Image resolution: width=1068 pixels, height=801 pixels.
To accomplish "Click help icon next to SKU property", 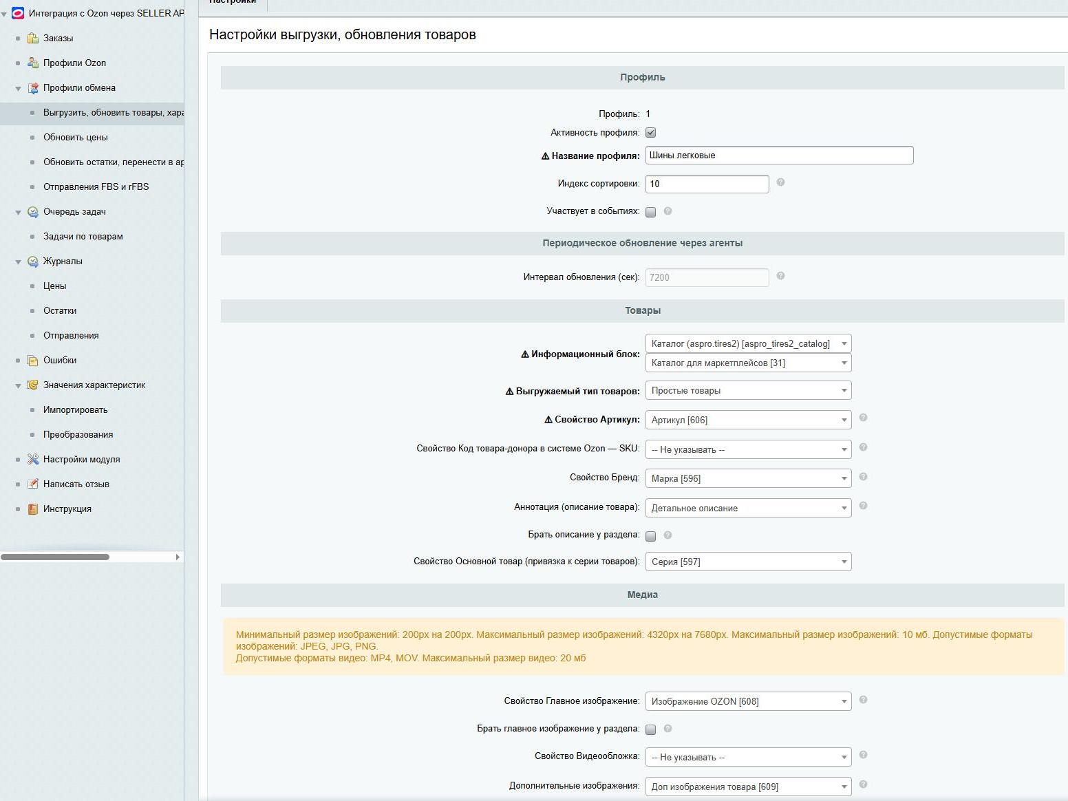I will coord(863,447).
